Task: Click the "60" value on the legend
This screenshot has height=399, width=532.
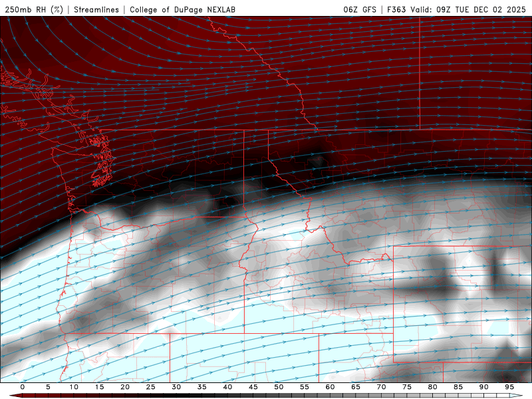Action: 330,387
